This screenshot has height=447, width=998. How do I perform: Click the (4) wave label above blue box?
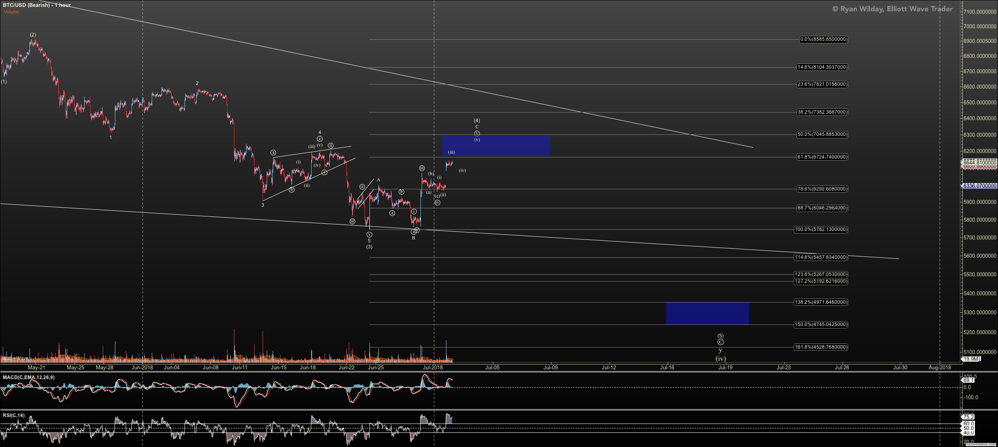click(477, 121)
